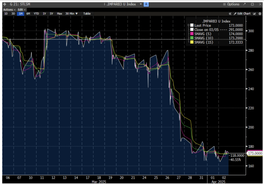264x185 pixels.
Task: Open the Options hamburger menu
Action: point(224,4)
